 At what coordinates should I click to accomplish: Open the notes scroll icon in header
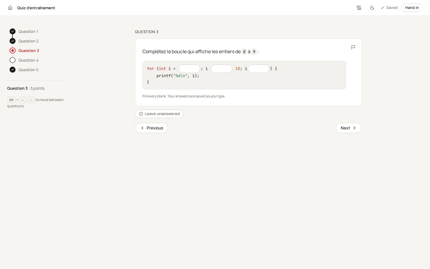[x=359, y=8]
